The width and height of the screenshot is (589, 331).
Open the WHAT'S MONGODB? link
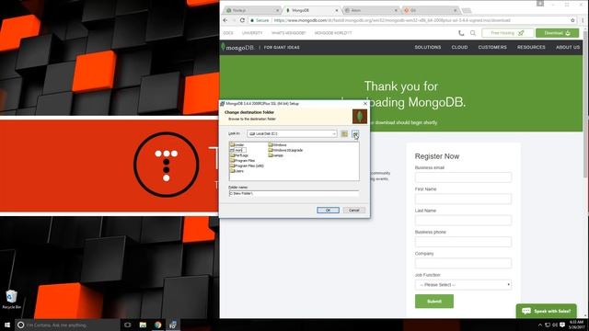288,33
